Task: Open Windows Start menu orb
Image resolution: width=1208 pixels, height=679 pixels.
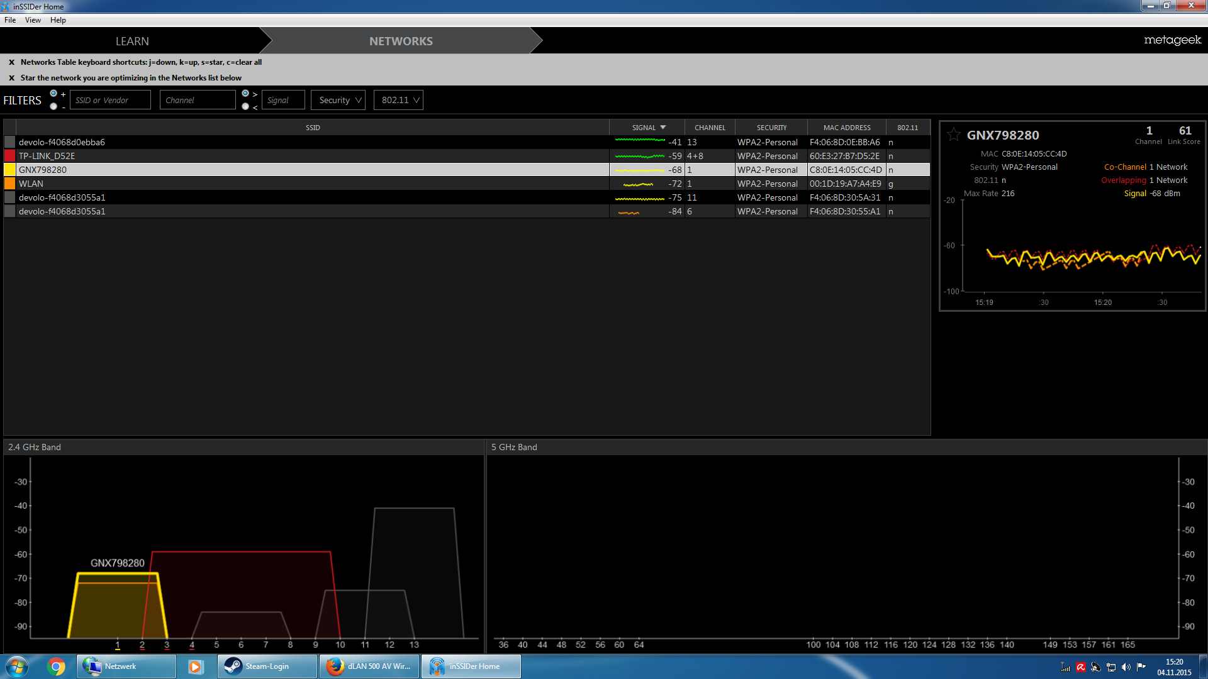Action: 17,666
